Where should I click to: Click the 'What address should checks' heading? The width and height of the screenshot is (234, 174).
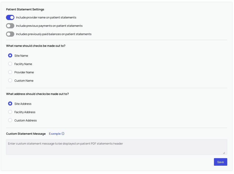pyautogui.click(x=37, y=94)
